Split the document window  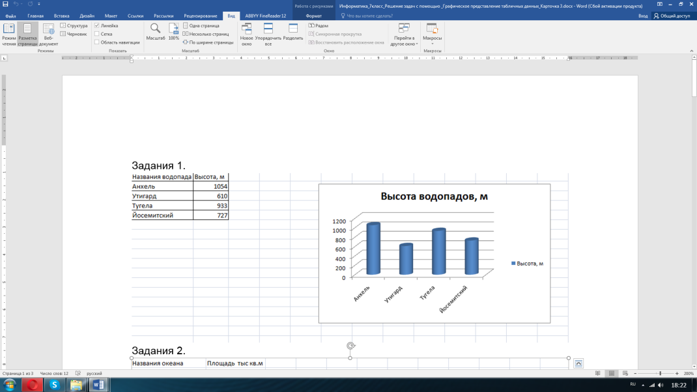point(293,32)
